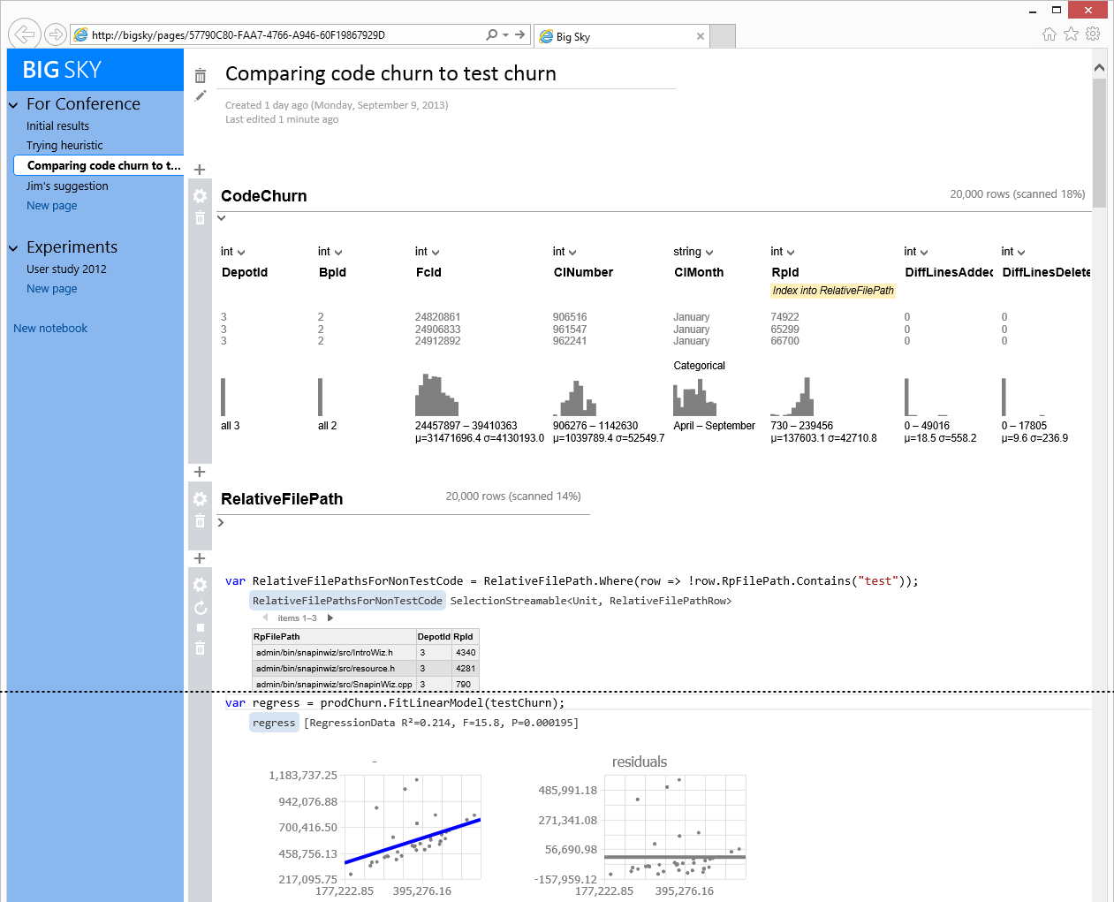Stop execution of the code cell
This screenshot has height=902, width=1114.
[201, 628]
